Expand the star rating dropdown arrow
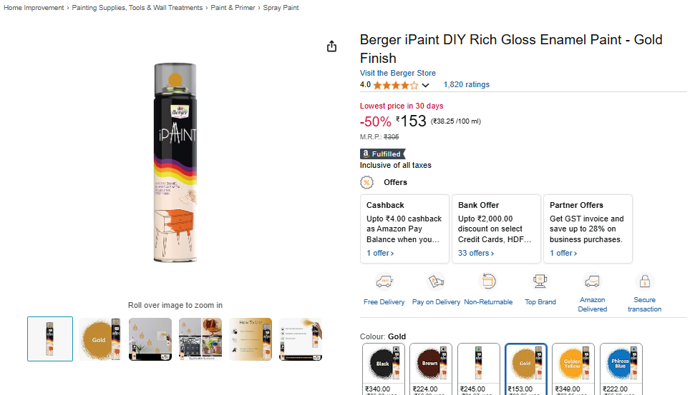This screenshot has height=395, width=695. pyautogui.click(x=426, y=85)
